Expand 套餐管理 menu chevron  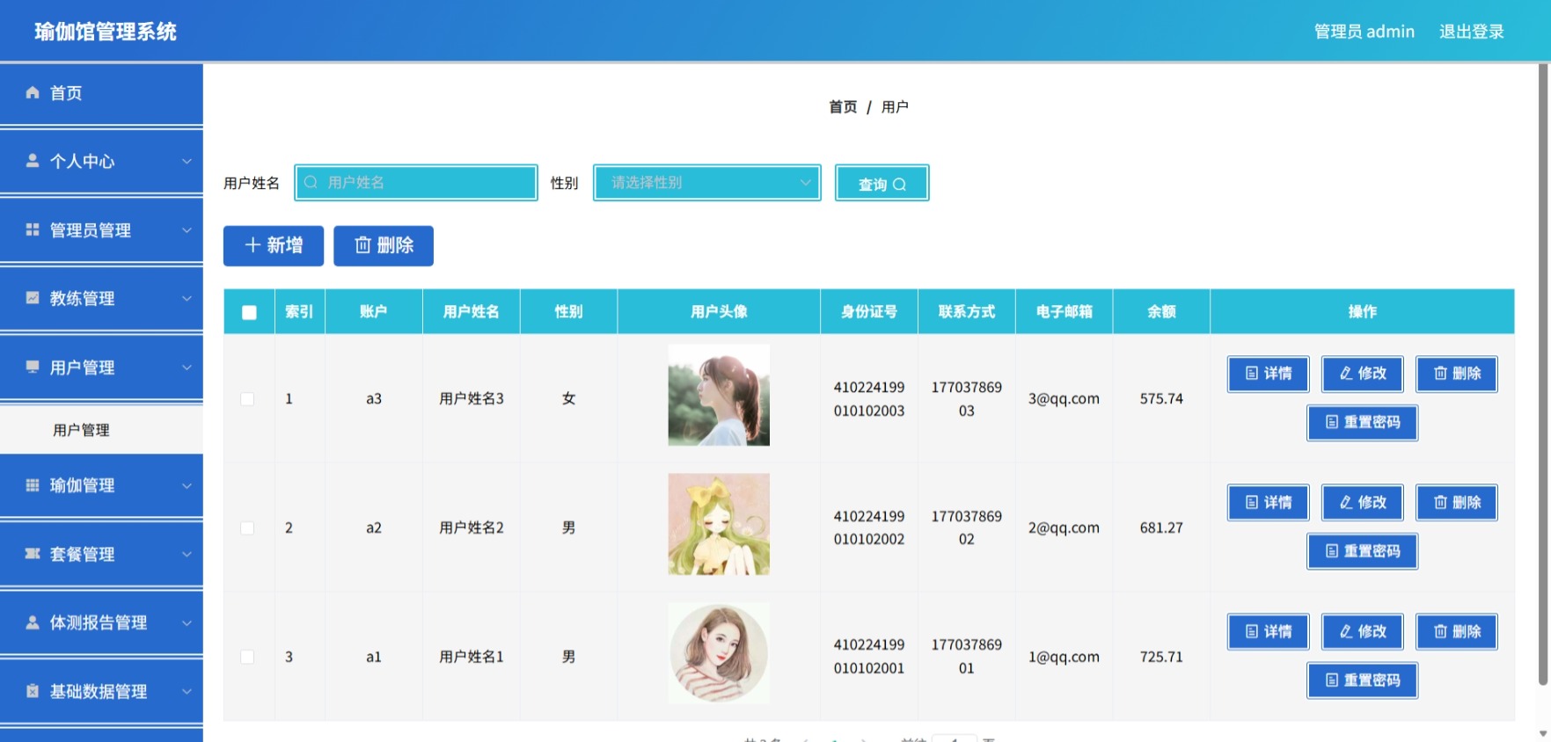(x=187, y=554)
